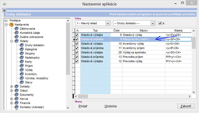Click the grid scroll-right arrow
This screenshot has height=113, width=199.
(190, 96)
